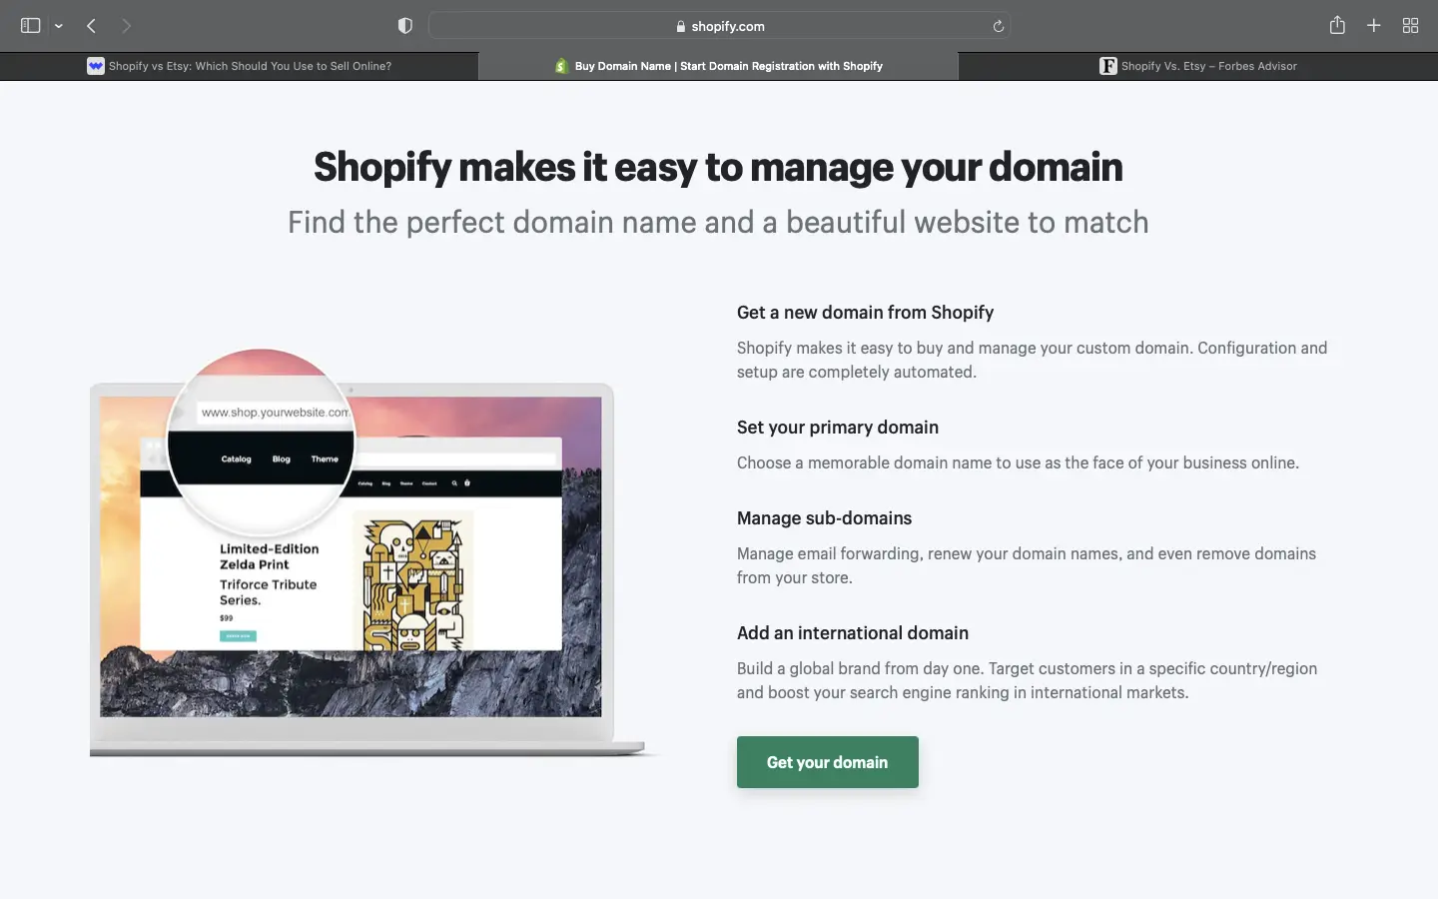Reload the page with the refresh icon
The width and height of the screenshot is (1438, 899).
point(998,26)
